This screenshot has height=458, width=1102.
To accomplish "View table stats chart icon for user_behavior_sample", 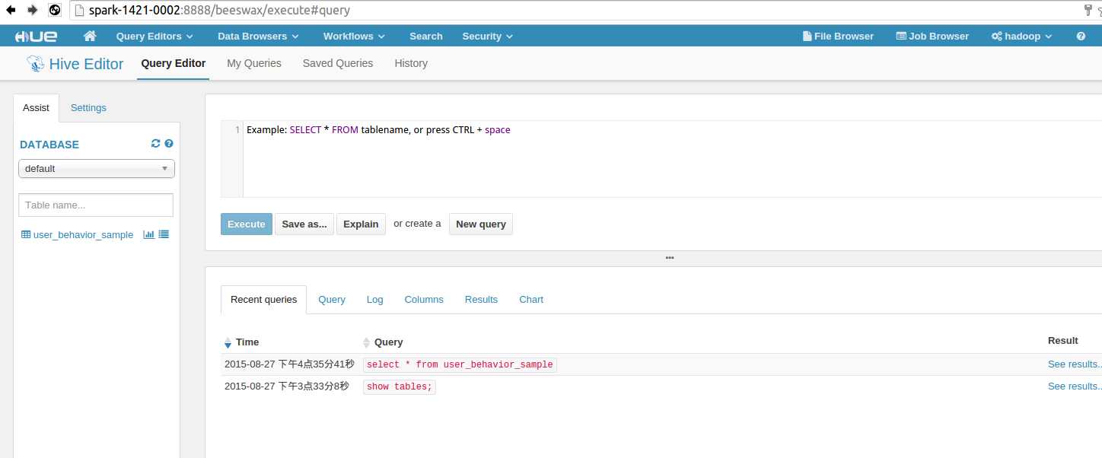I will [148, 234].
